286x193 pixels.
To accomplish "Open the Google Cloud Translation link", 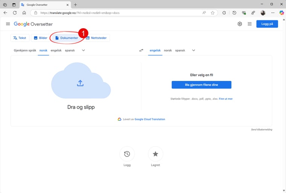I will coord(150,119).
